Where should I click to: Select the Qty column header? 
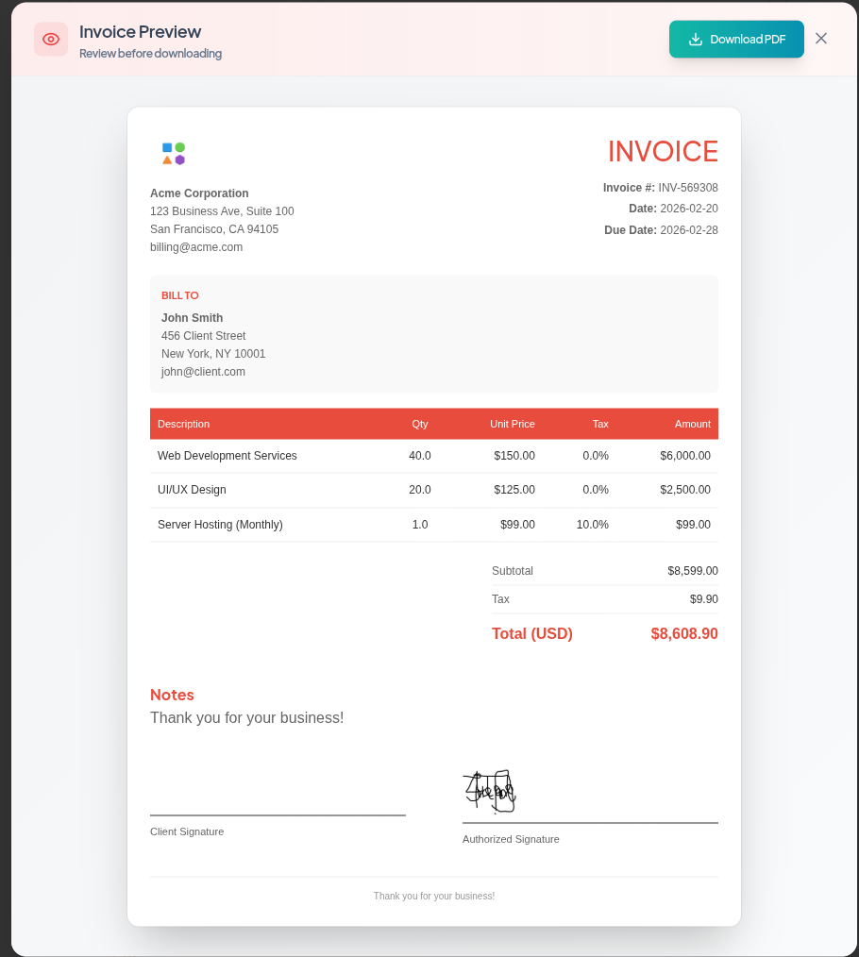(420, 424)
